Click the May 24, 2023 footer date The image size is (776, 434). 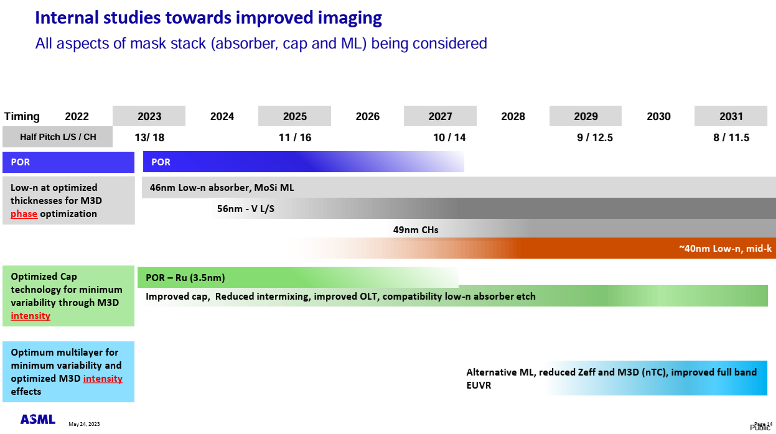(84, 424)
